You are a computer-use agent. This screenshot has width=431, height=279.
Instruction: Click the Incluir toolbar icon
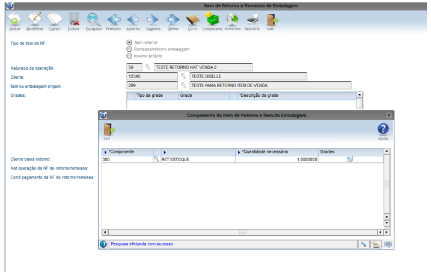[14, 19]
